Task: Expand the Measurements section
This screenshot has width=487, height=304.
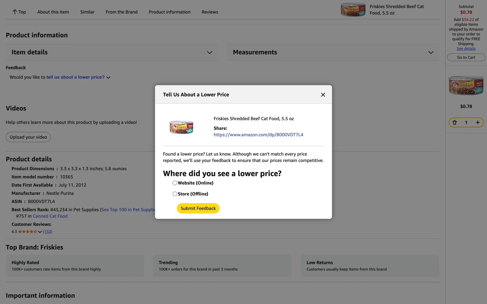Action: click(431, 52)
